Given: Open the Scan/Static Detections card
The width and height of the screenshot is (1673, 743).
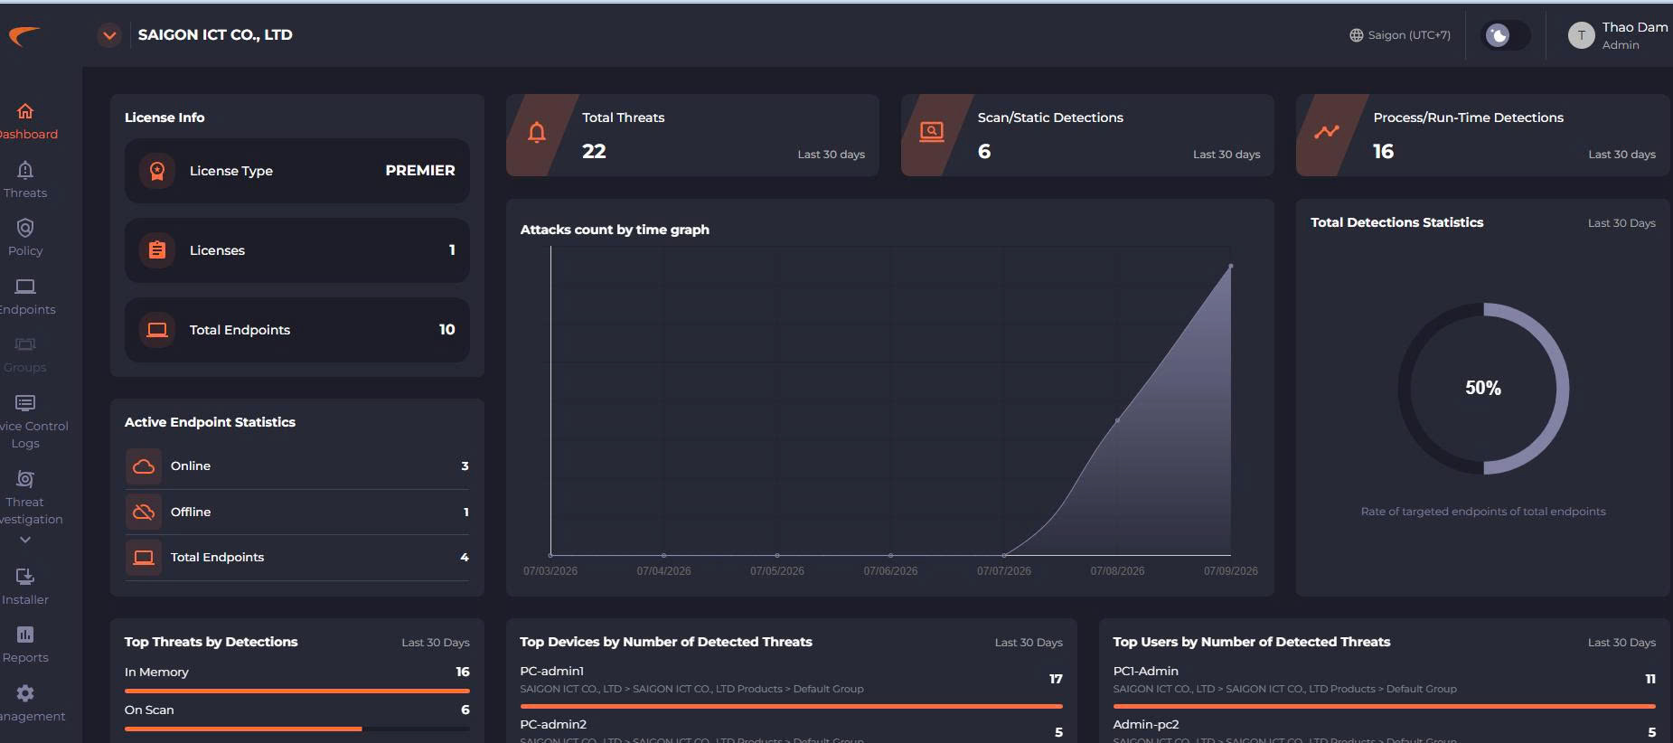Looking at the screenshot, I should (x=1087, y=135).
